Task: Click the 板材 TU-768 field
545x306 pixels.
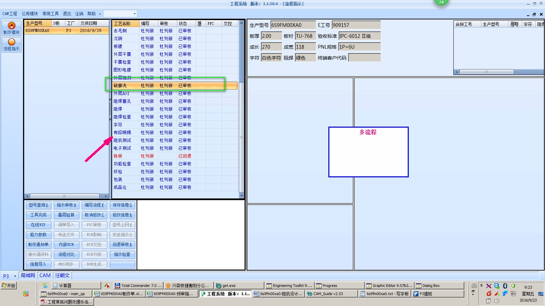Action: point(306,36)
